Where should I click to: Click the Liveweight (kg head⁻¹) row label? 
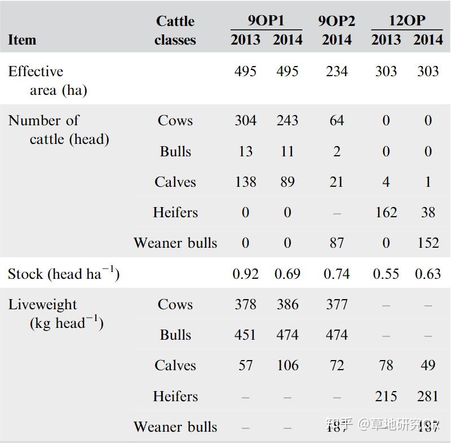pos(55,314)
